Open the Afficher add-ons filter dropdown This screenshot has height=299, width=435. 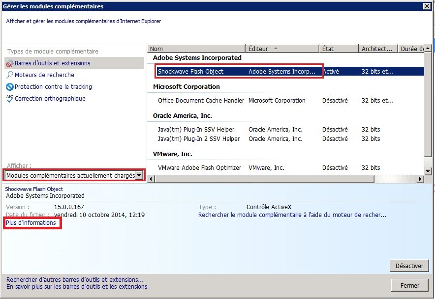(139, 175)
